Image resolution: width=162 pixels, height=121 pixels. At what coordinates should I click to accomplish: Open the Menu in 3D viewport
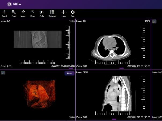point(69,73)
